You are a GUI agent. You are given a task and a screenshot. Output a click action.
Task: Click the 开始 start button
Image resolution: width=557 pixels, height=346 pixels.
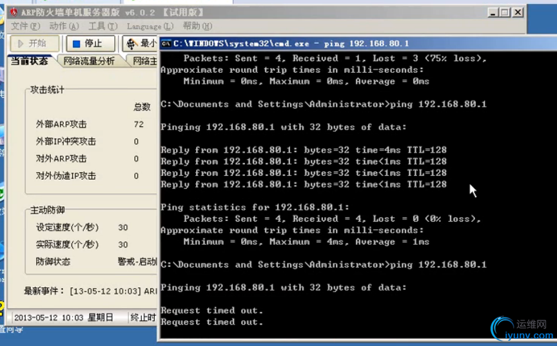click(34, 44)
